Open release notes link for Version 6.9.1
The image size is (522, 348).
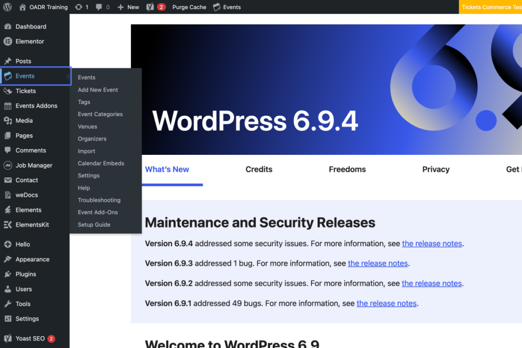[x=386, y=304]
